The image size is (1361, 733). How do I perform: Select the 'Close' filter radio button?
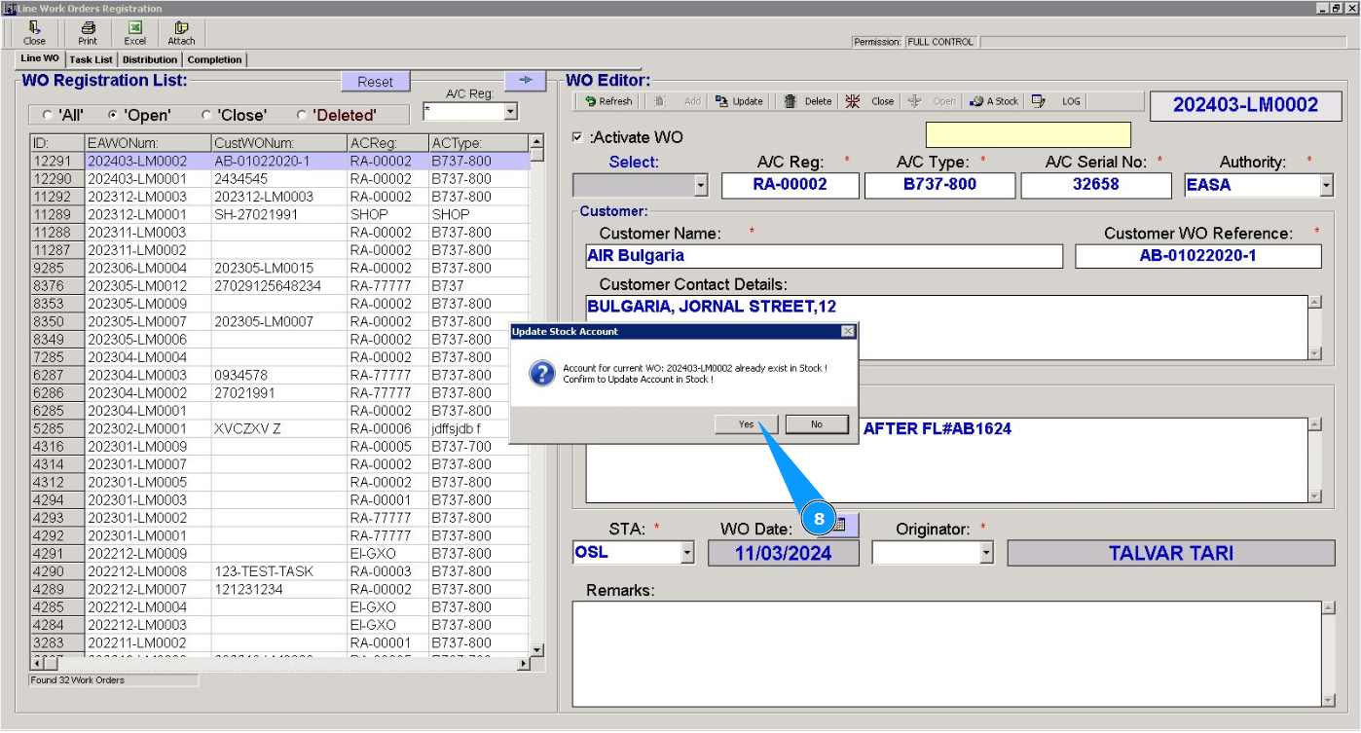tap(205, 115)
